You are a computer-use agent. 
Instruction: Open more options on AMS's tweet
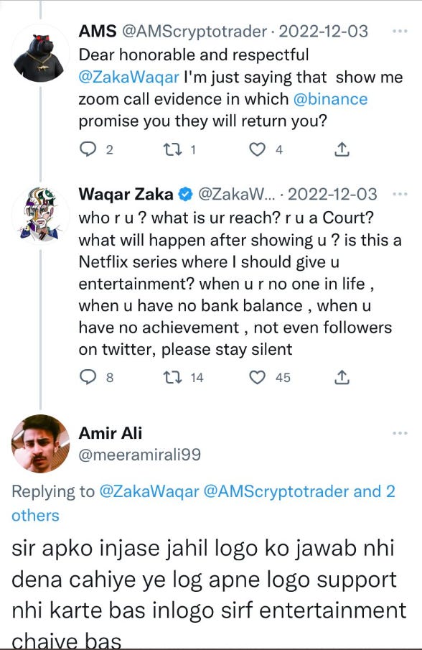(399, 30)
